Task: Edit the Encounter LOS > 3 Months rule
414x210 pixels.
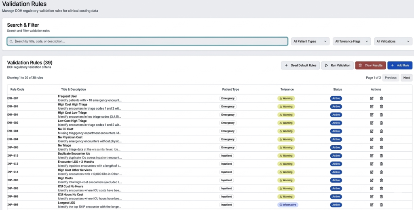Action: [372, 164]
